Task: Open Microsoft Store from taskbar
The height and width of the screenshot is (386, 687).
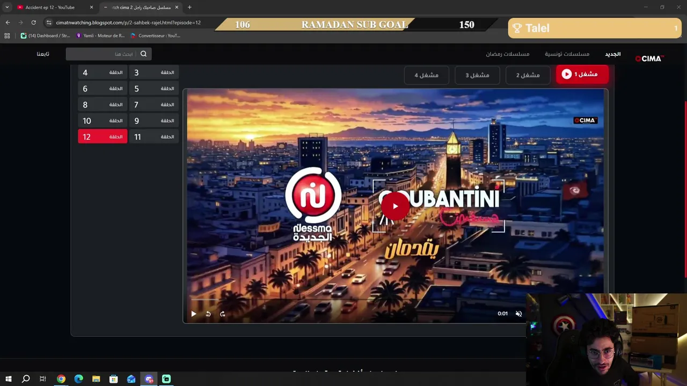Action: click(114, 379)
